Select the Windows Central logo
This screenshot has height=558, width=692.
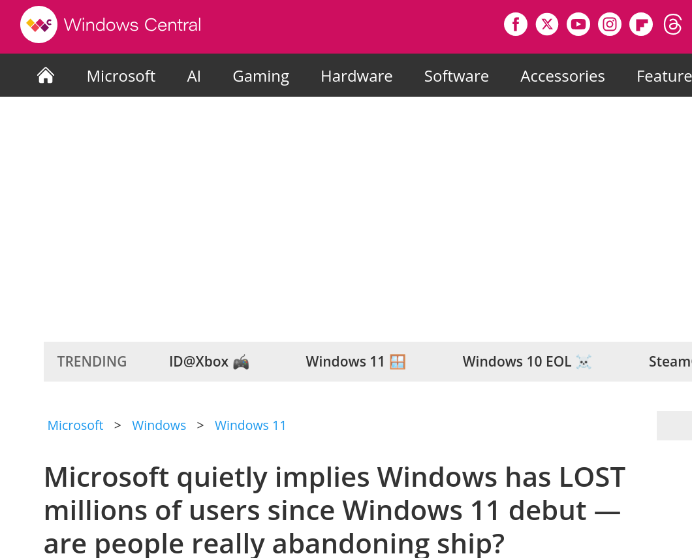point(110,25)
